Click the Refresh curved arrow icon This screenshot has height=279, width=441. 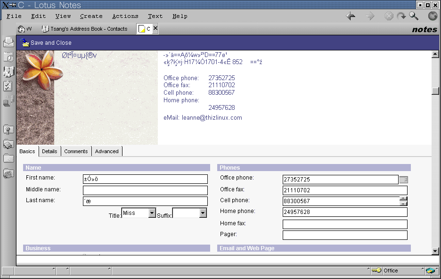[401, 16]
